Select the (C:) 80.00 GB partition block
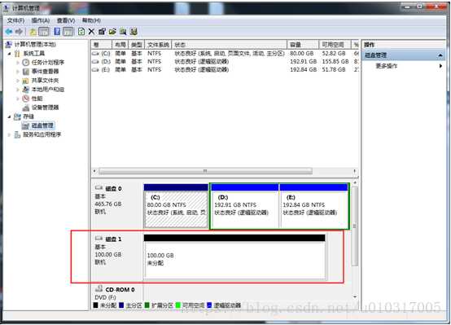451x325 pixels. (176, 206)
